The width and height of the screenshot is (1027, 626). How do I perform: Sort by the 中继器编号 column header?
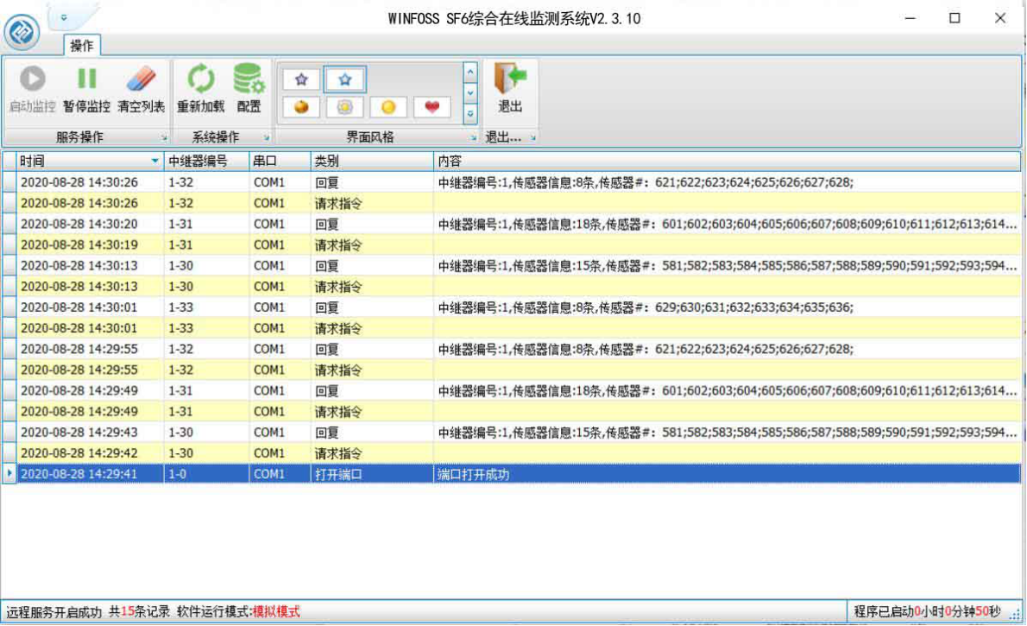(206, 161)
